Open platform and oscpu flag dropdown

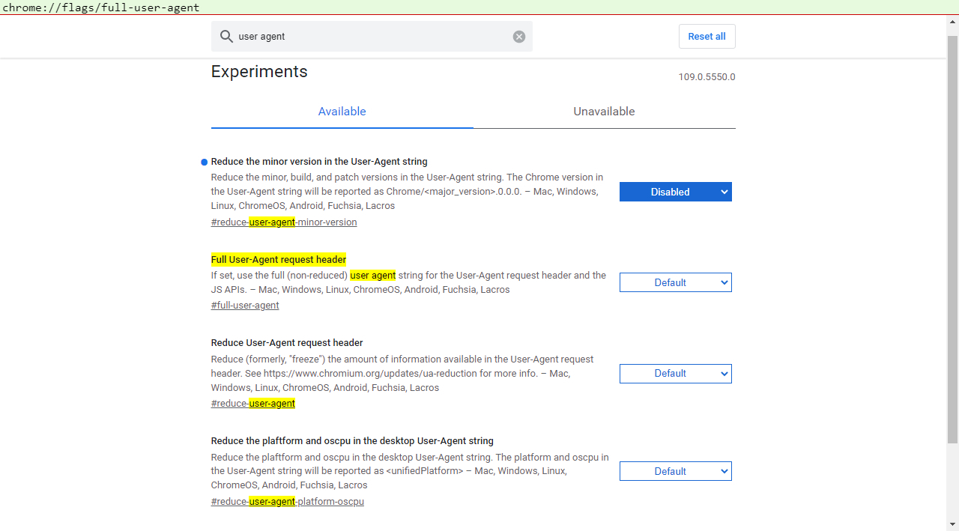676,471
